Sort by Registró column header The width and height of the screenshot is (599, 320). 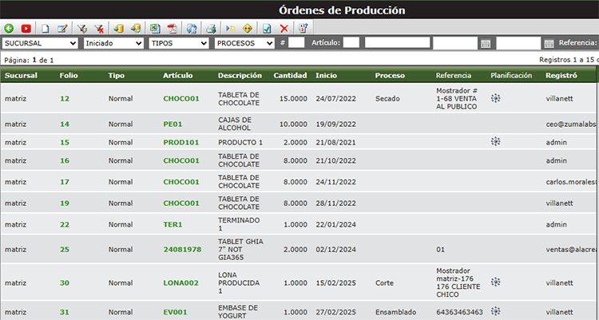pyautogui.click(x=561, y=75)
